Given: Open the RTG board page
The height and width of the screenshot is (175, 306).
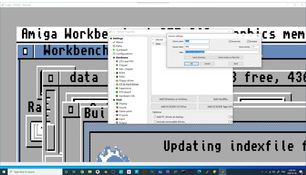Looking at the screenshot, I should tap(125, 92).
